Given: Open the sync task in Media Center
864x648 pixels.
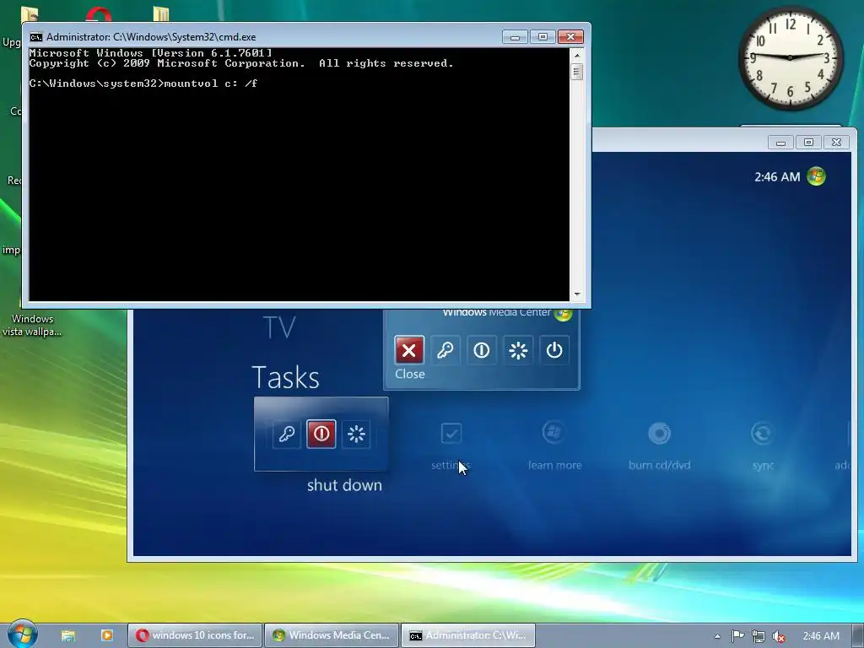Looking at the screenshot, I should pyautogui.click(x=763, y=446).
